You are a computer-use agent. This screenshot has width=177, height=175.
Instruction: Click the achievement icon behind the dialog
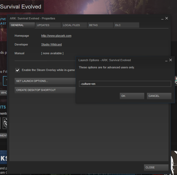5,123
